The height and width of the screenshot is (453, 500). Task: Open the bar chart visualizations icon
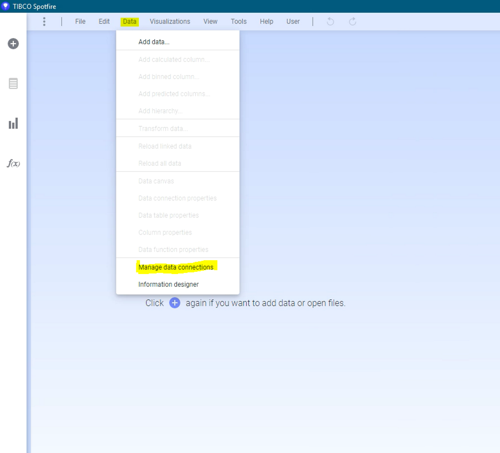click(x=13, y=123)
